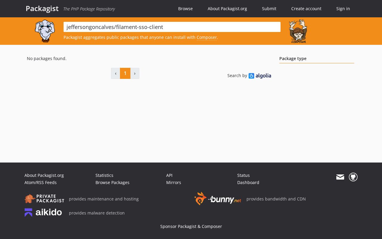Click 'provides malware detection' text
Viewport: 382px width, 239px height.
[97, 213]
